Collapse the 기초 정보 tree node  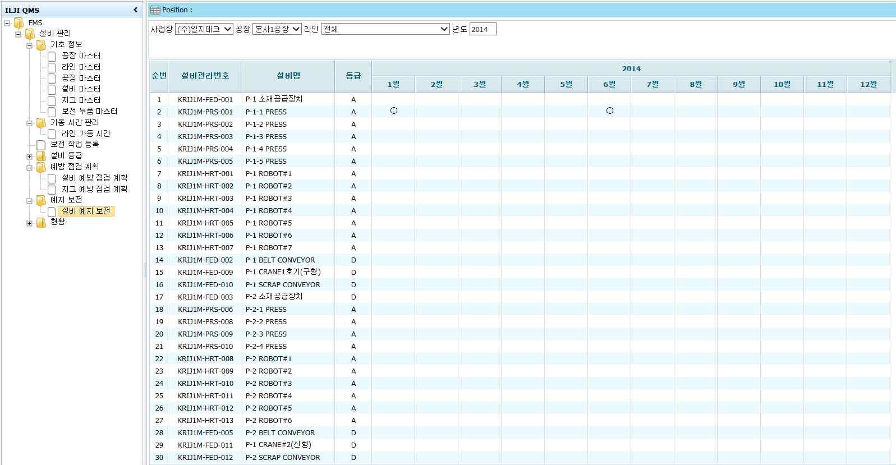click(x=29, y=45)
